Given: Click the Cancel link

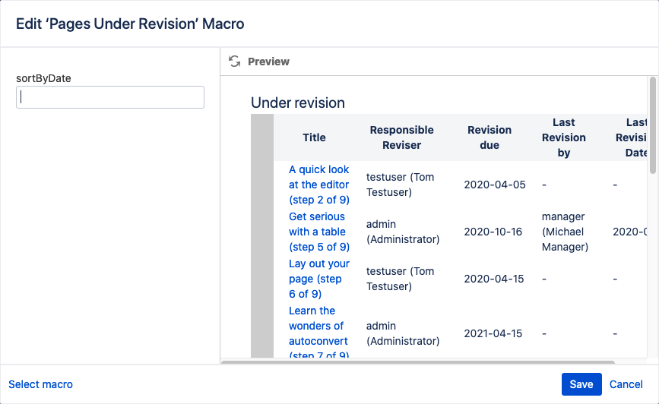Looking at the screenshot, I should [626, 384].
